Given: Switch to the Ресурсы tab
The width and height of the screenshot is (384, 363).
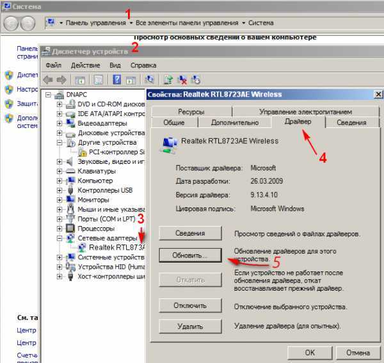Looking at the screenshot, I should click(x=191, y=111).
